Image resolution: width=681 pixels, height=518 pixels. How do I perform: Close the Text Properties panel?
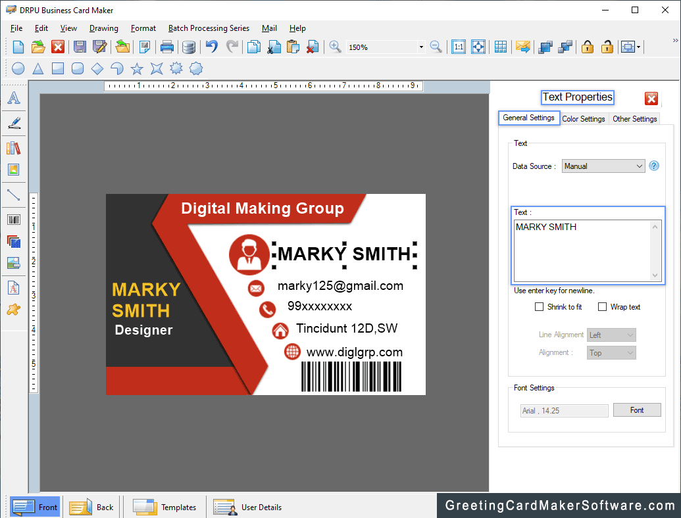(x=651, y=99)
